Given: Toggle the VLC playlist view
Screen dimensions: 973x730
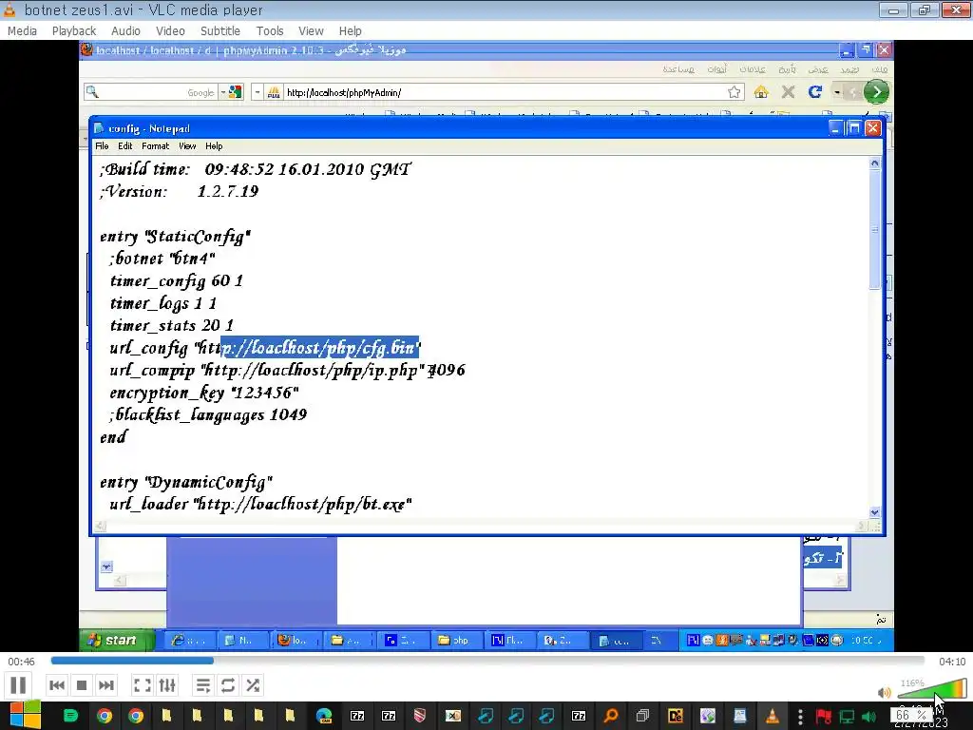Looking at the screenshot, I should tap(203, 685).
